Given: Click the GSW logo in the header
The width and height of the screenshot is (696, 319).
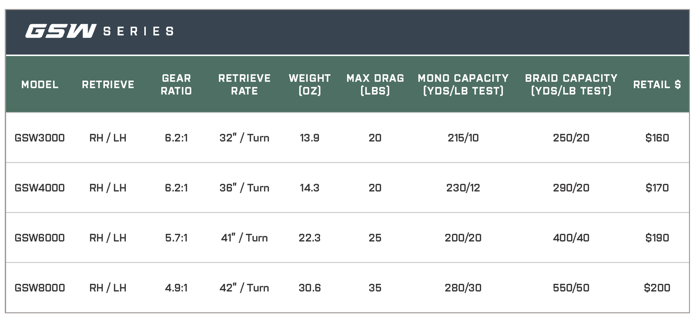Looking at the screenshot, I should pyautogui.click(x=60, y=32).
